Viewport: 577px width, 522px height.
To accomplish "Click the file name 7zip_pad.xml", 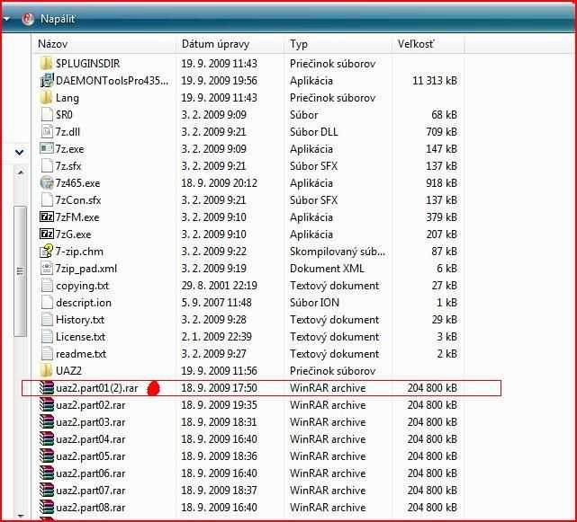I will [x=86, y=269].
